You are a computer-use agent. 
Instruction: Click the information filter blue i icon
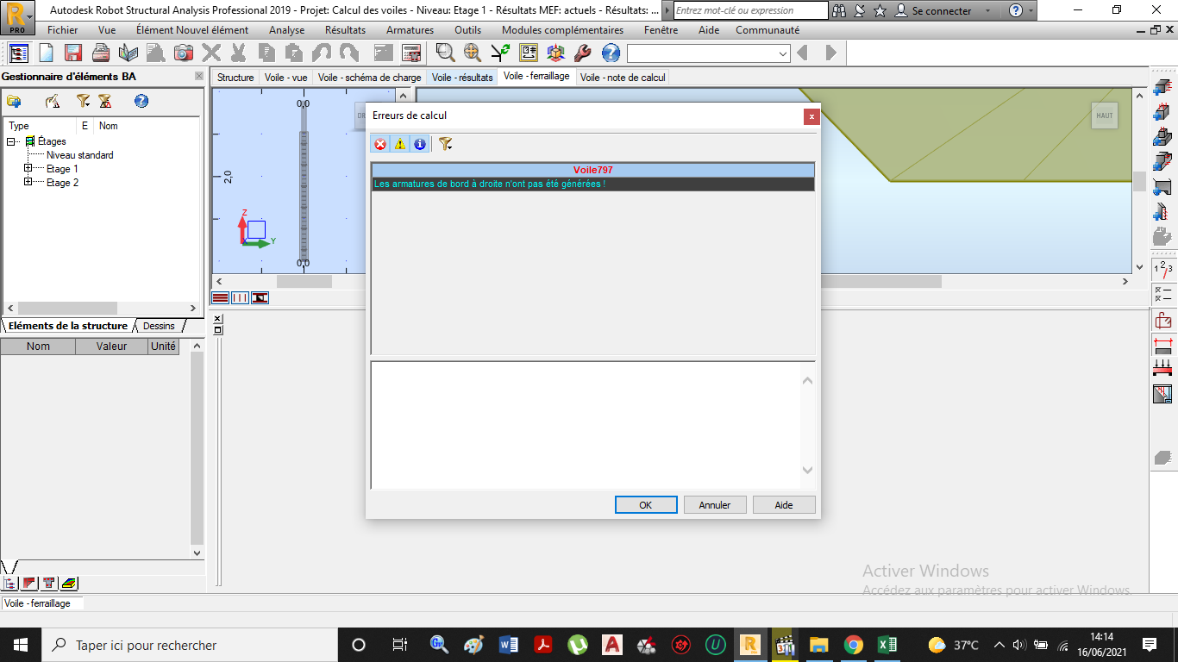coord(420,144)
